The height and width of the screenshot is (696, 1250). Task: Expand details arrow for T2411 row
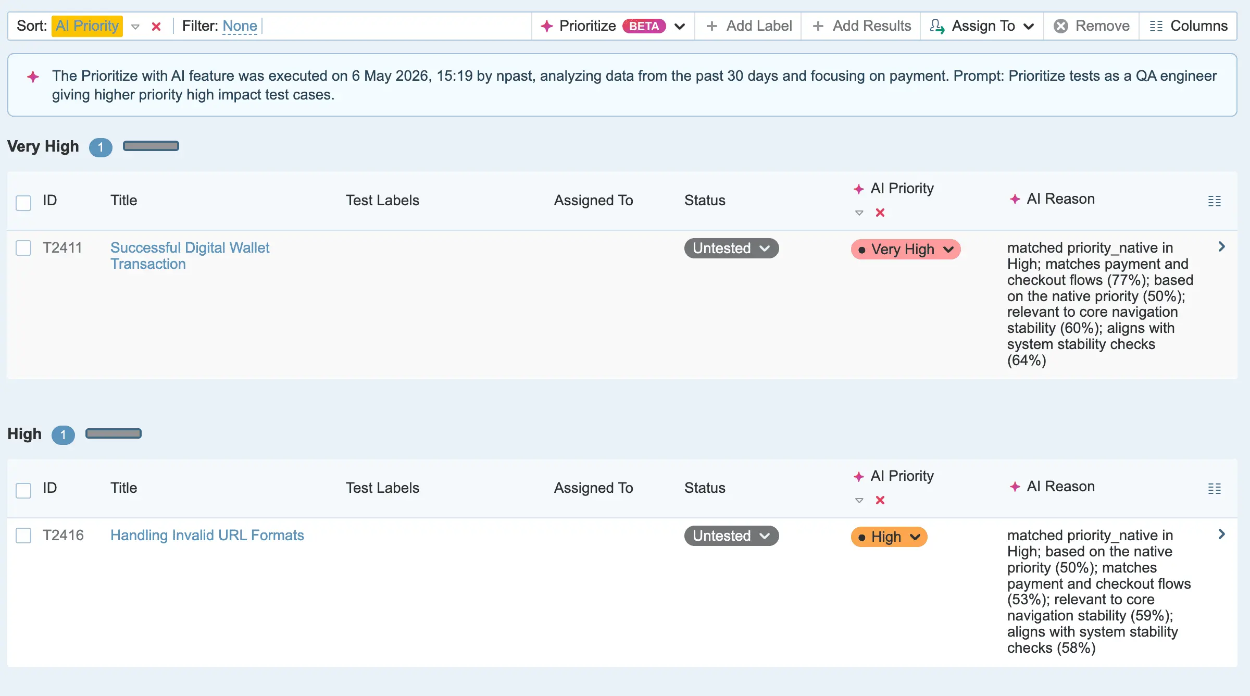tap(1222, 247)
